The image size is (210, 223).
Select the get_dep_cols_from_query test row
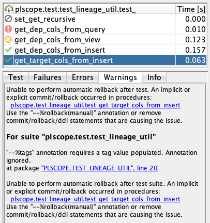coord(105,29)
